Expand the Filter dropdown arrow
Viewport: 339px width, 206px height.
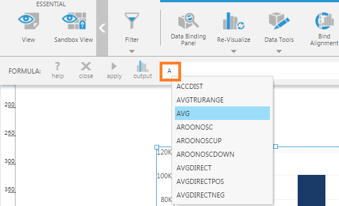click(x=132, y=51)
